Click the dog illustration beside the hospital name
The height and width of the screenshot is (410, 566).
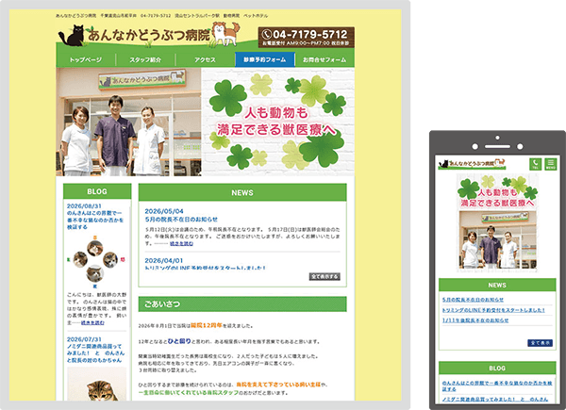(x=225, y=34)
